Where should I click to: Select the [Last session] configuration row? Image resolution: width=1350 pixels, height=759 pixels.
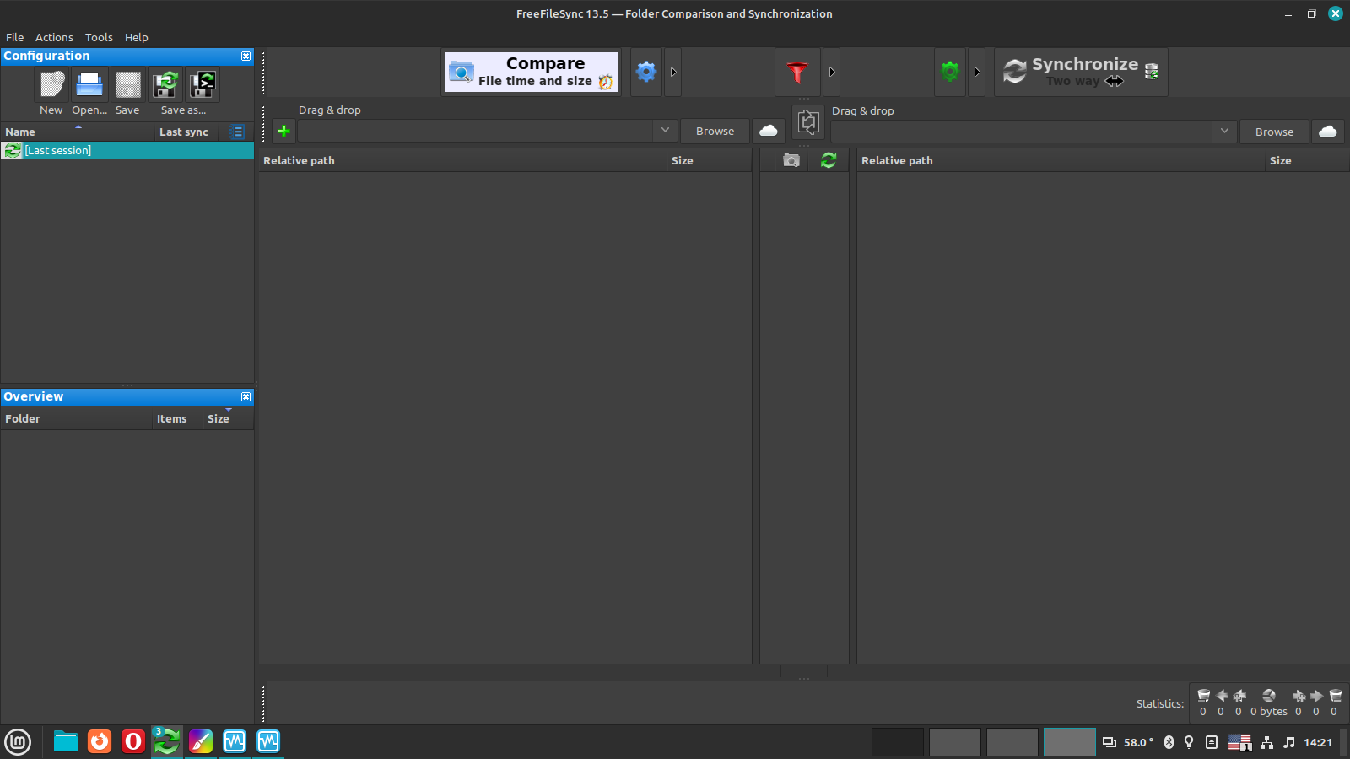coord(127,150)
